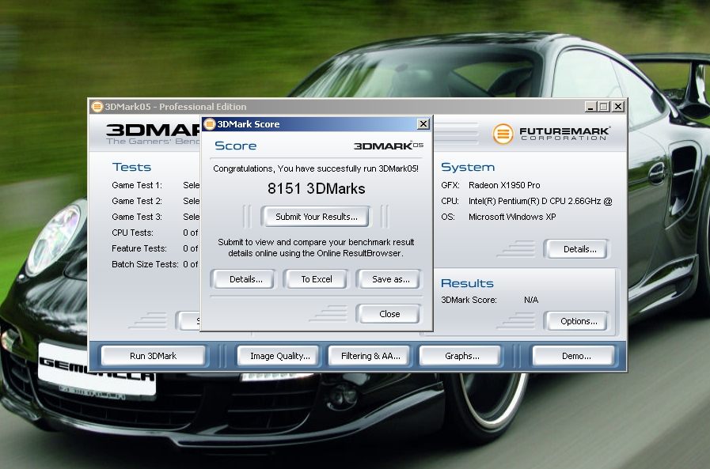The height and width of the screenshot is (469, 710).
Task: Click the 3DMark05 main window title icon
Action: [x=97, y=107]
